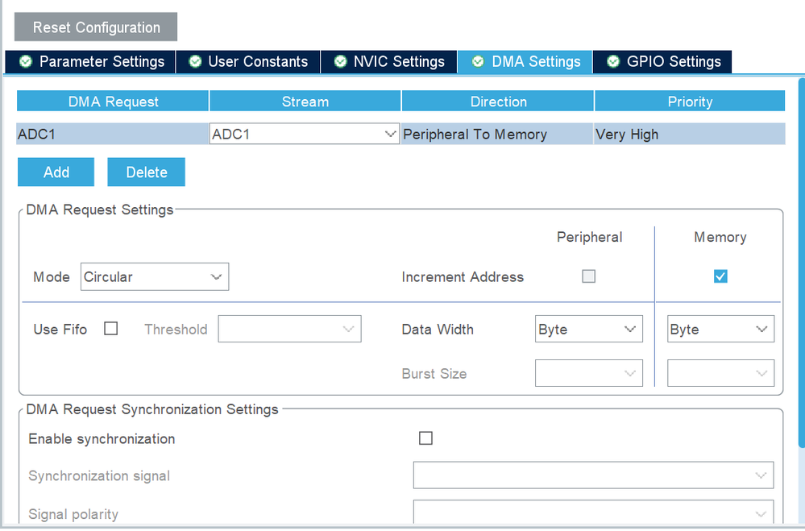
Task: Click the vertical scrollbar on the right
Action: coord(802,262)
